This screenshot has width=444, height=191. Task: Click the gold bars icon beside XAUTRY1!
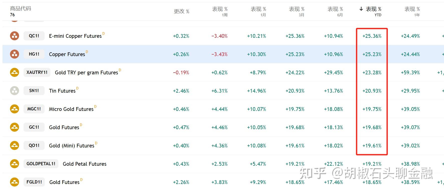14,72
